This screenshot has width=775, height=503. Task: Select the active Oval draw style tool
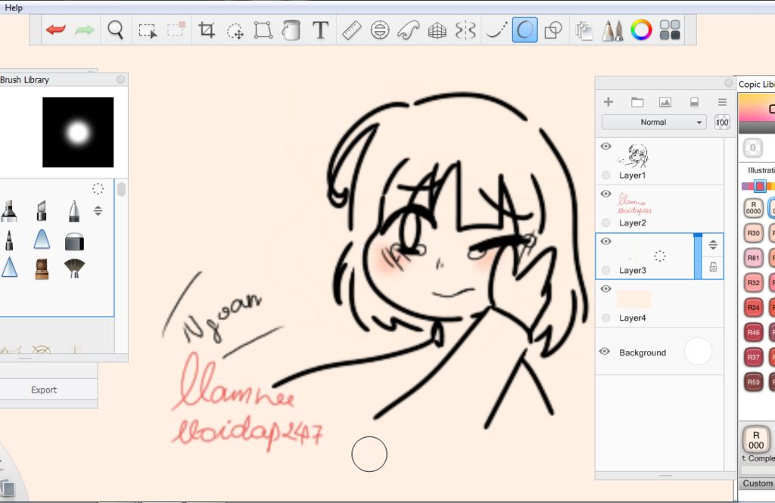click(x=525, y=29)
